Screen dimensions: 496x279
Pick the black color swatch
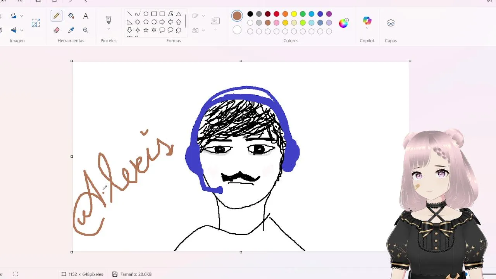[250, 14]
